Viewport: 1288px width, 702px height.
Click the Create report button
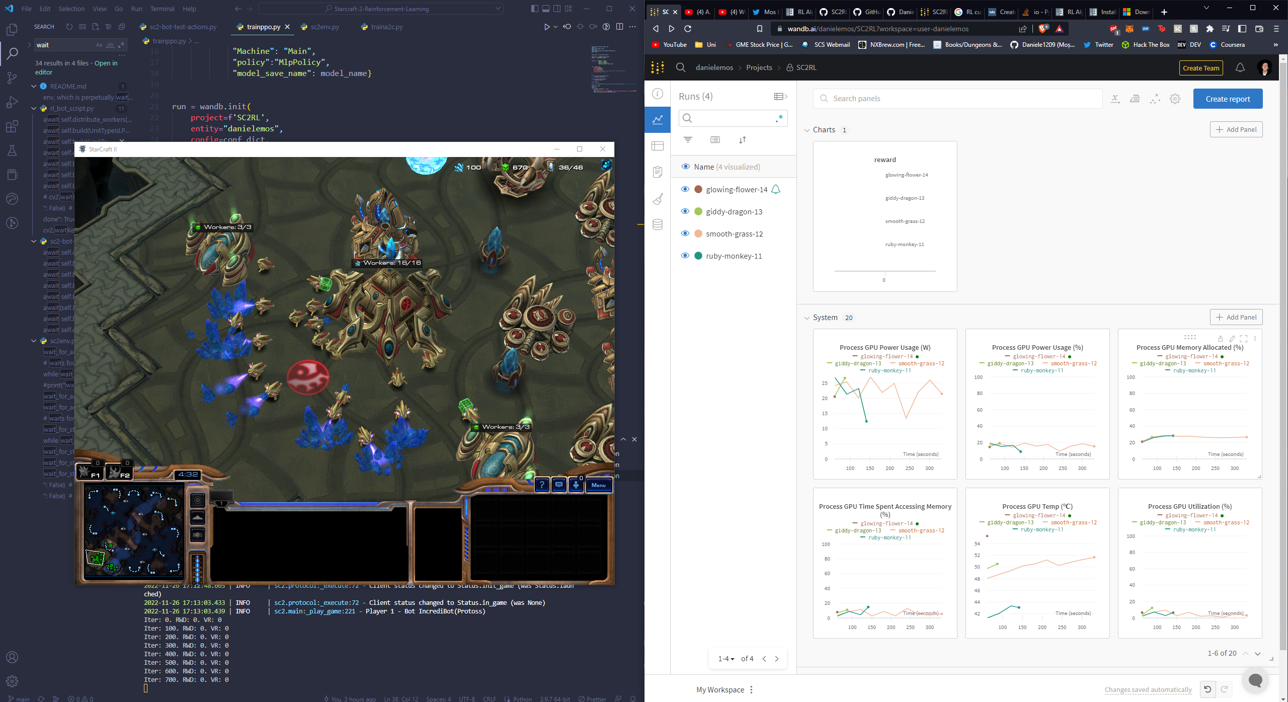pos(1228,99)
